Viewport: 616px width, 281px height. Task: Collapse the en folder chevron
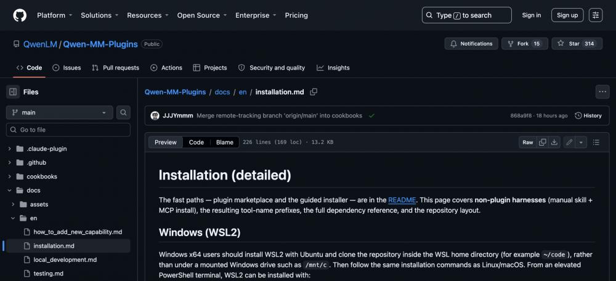coord(12,218)
